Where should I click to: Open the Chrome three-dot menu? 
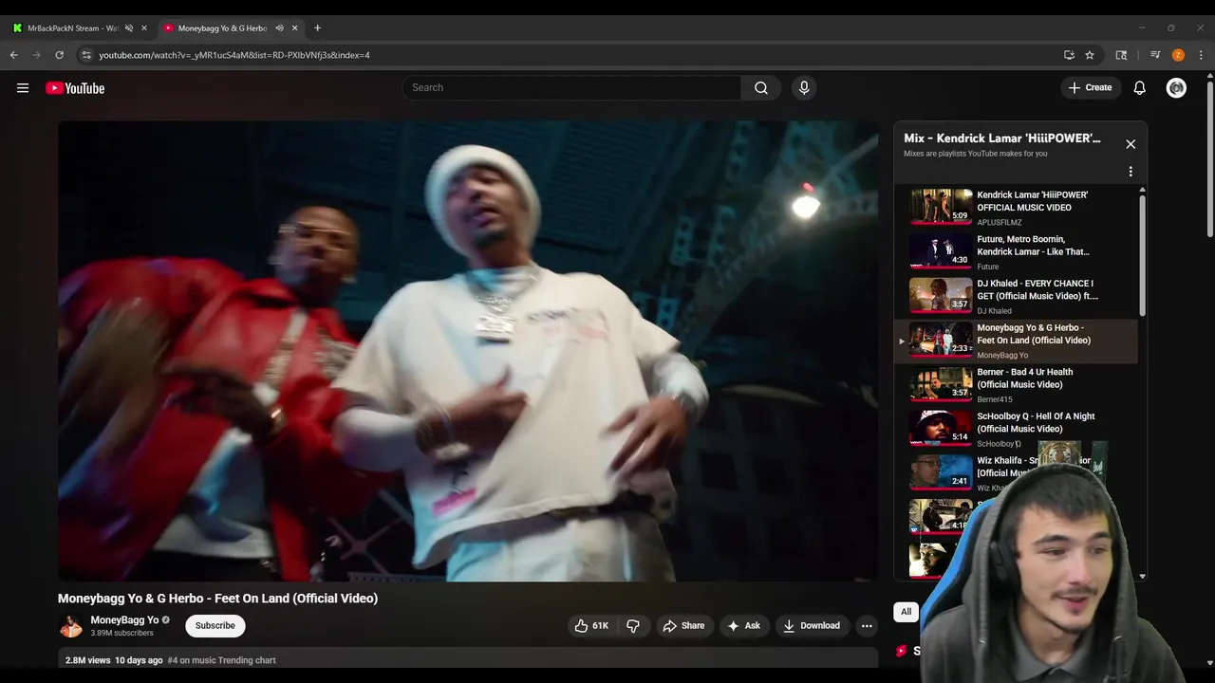[1201, 55]
